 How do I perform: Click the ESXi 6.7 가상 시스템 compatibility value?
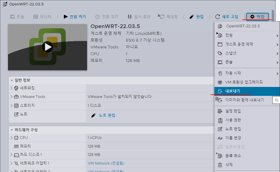(x=145, y=40)
